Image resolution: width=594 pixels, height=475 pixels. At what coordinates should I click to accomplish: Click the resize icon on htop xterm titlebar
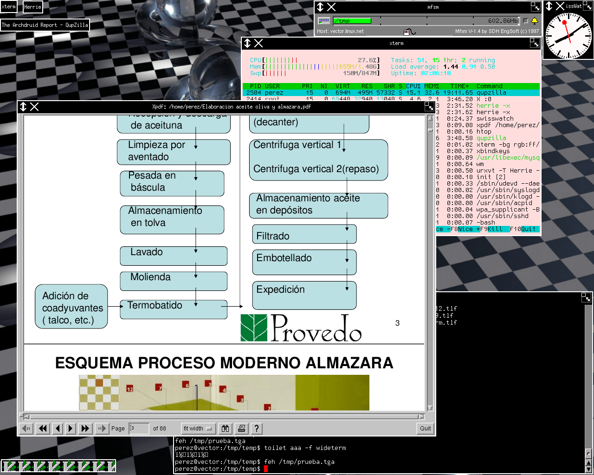535,43
